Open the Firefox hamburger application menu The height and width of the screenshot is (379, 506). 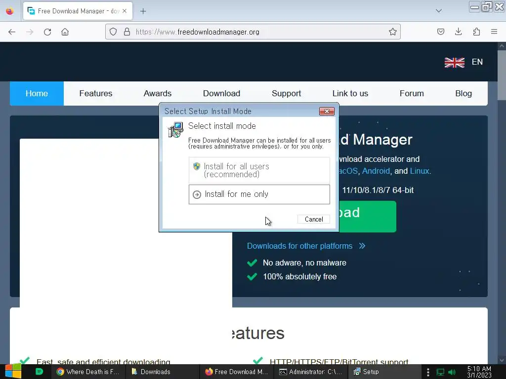point(494,32)
